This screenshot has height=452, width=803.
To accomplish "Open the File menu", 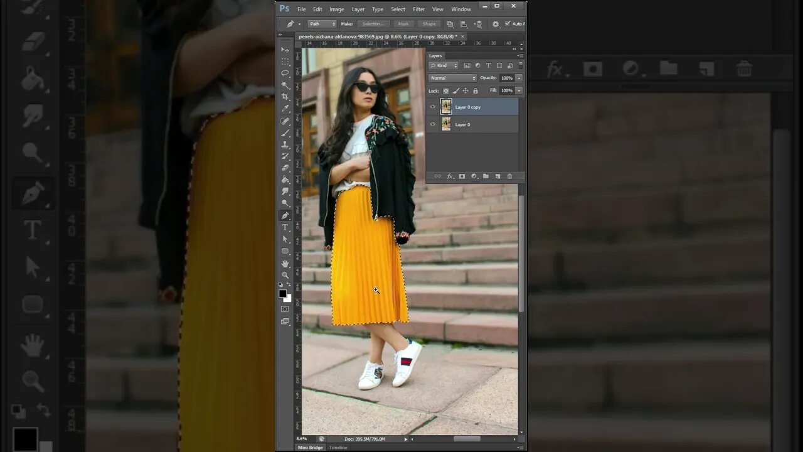I will coord(302,9).
